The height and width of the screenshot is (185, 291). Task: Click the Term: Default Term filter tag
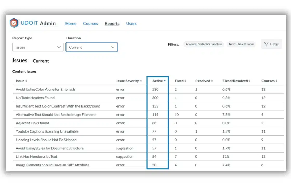point(241,44)
